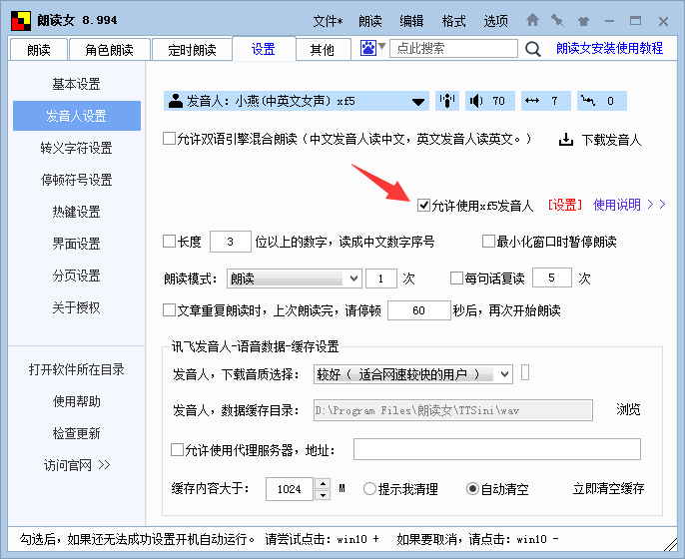This screenshot has height=559, width=685.
Task: Increase cache size with up arrow
Action: point(323,483)
